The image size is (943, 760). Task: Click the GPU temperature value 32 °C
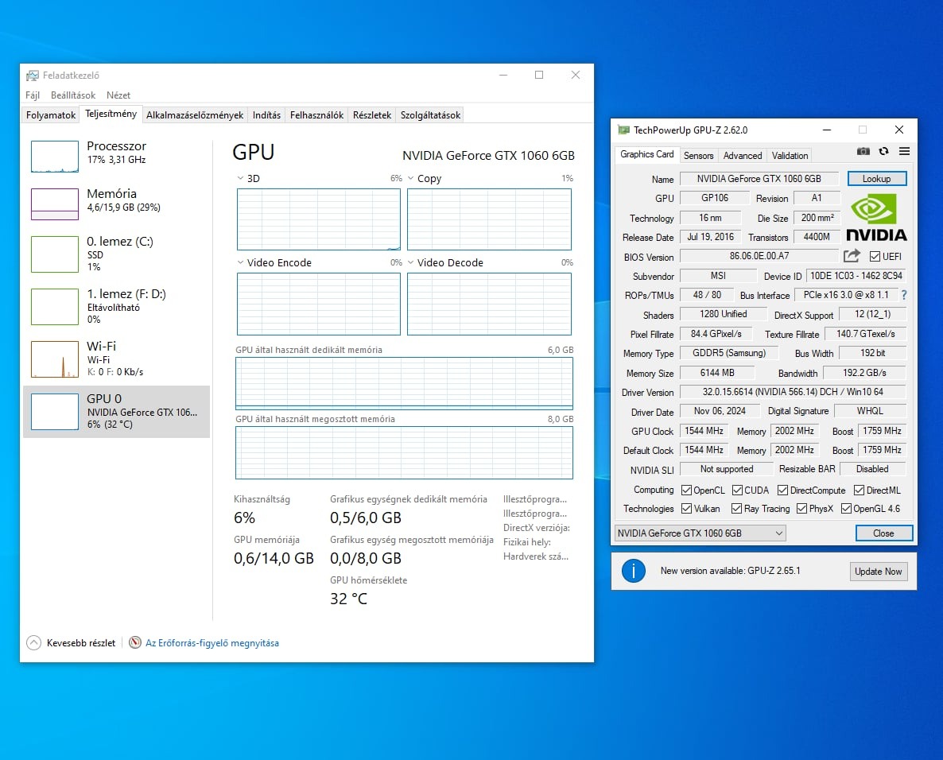pyautogui.click(x=349, y=599)
